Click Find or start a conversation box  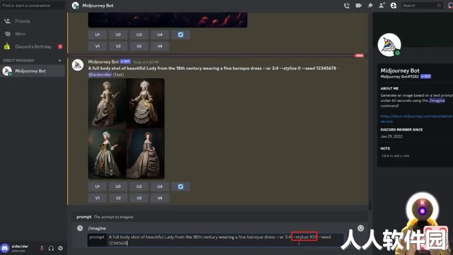(x=33, y=5)
